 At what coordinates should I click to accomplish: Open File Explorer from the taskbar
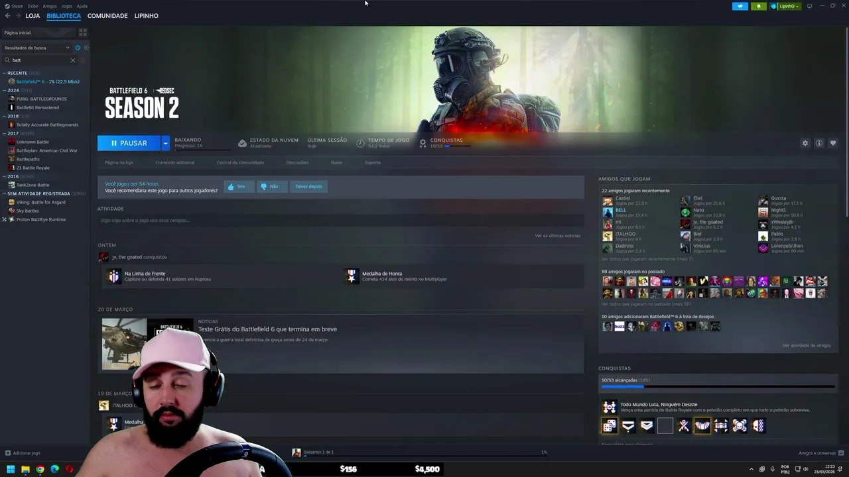click(x=25, y=469)
